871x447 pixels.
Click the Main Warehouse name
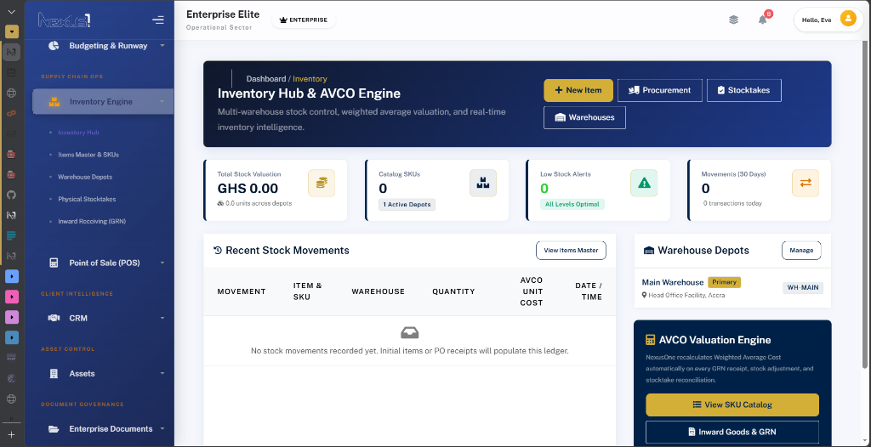tap(673, 283)
